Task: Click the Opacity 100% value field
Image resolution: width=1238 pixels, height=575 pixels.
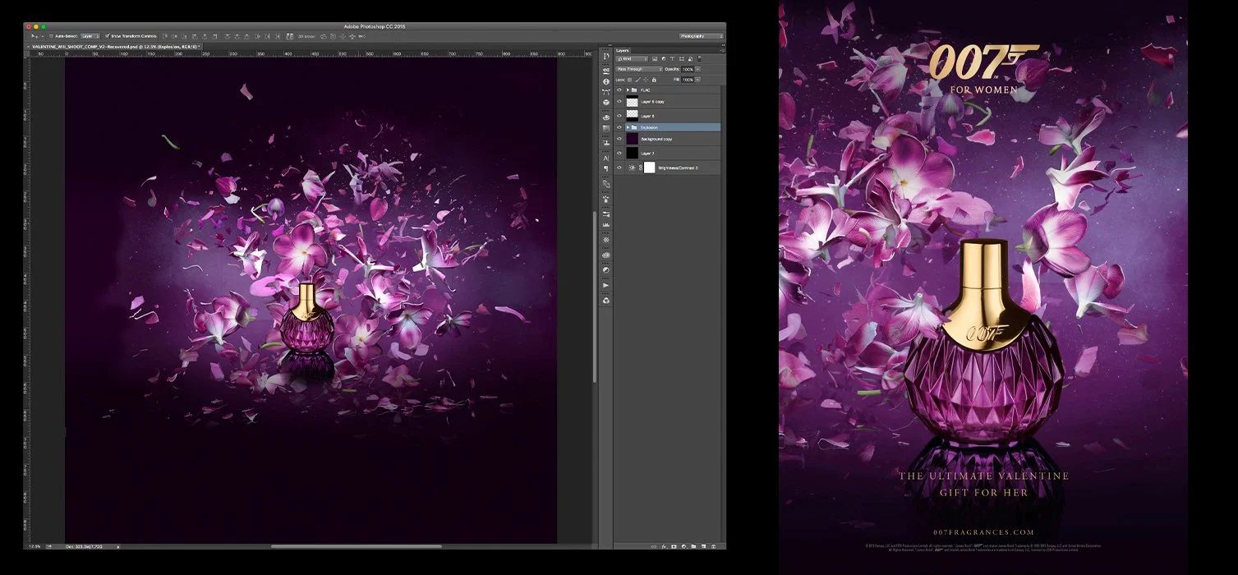Action: tap(688, 69)
